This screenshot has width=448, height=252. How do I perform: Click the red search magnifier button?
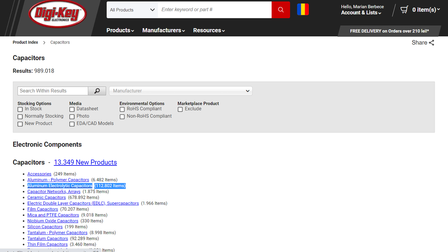pyautogui.click(x=281, y=10)
